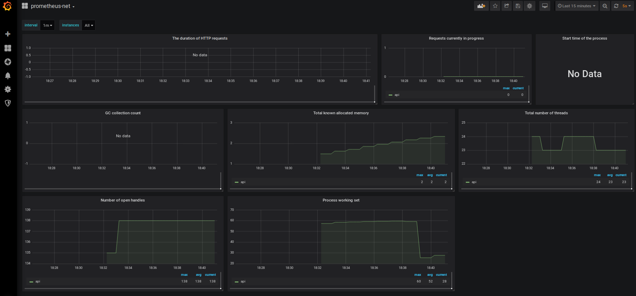
Task: Toggle api series in working set legend
Action: pyautogui.click(x=243, y=281)
